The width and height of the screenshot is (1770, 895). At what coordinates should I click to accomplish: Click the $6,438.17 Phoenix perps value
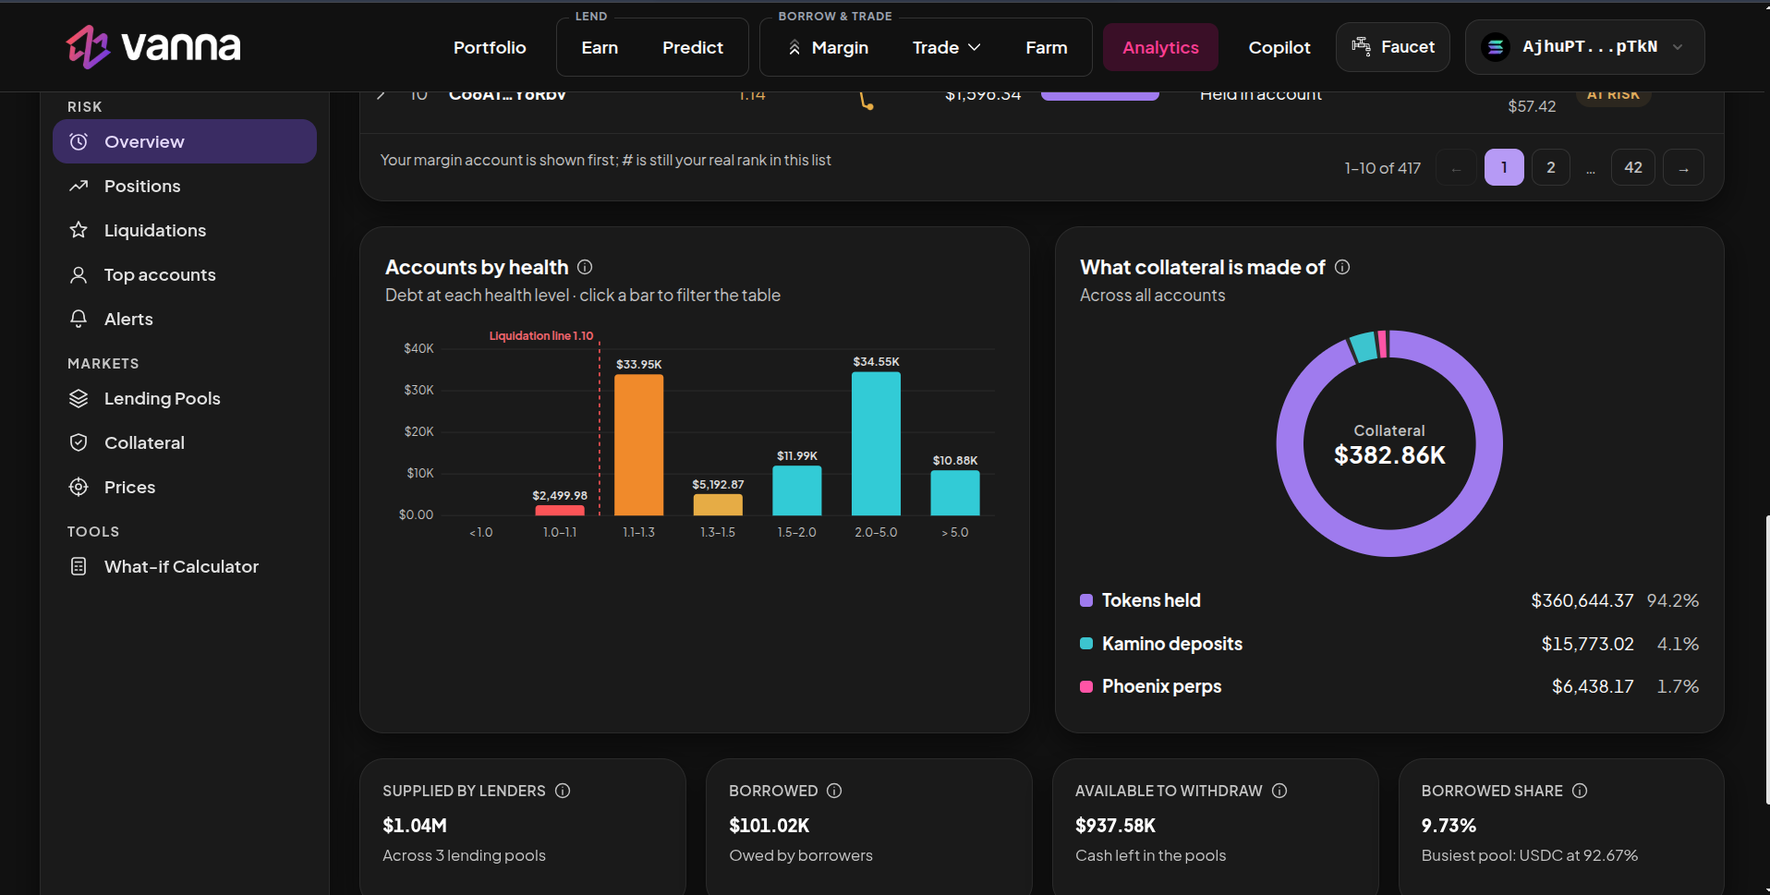pyautogui.click(x=1593, y=686)
